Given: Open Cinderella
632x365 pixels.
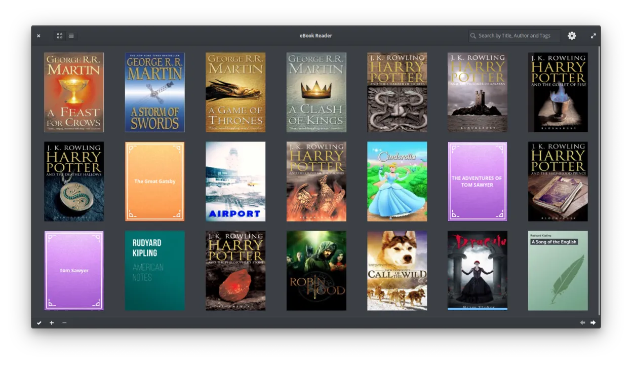Looking at the screenshot, I should tap(397, 181).
